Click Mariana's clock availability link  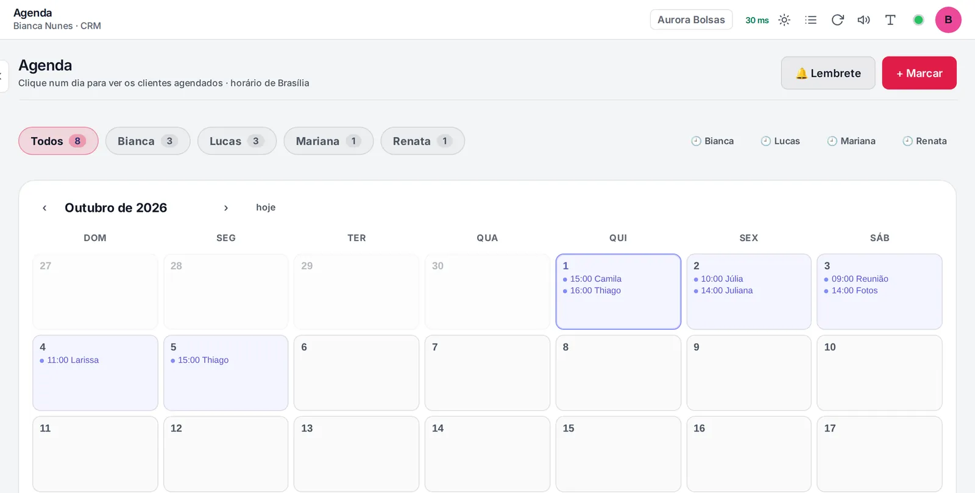tap(851, 141)
